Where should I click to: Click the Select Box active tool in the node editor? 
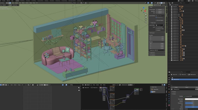click(x=152, y=89)
